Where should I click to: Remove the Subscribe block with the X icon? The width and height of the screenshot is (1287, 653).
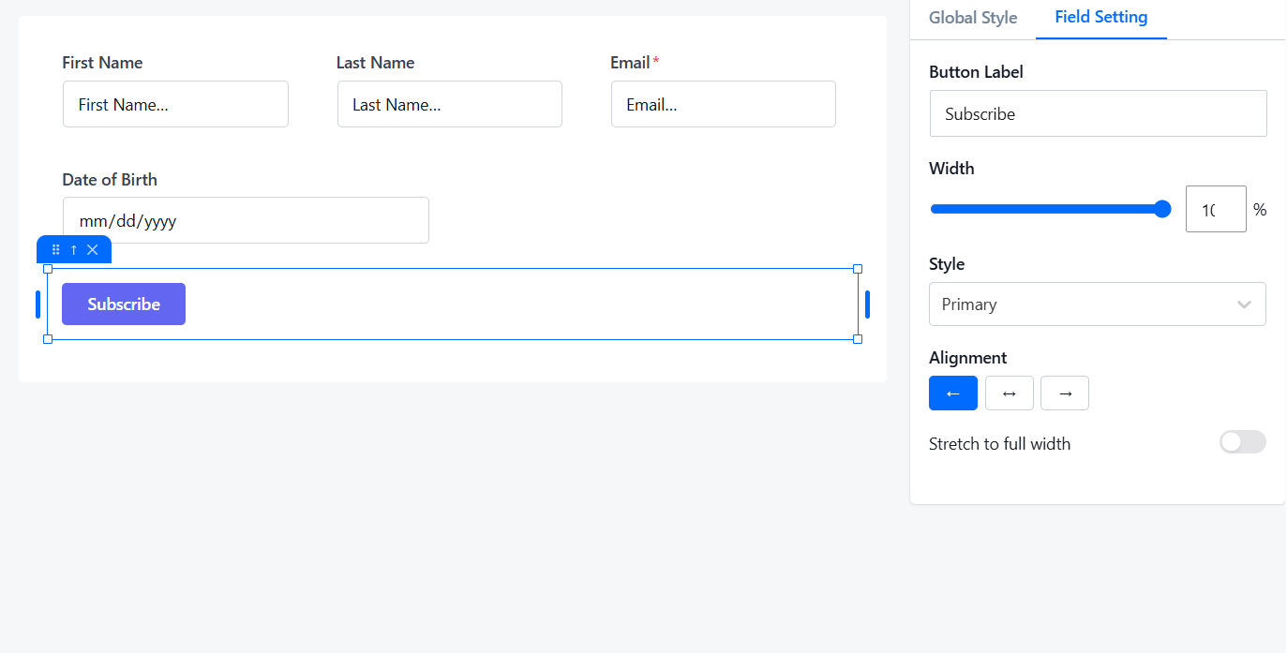pyautogui.click(x=93, y=249)
